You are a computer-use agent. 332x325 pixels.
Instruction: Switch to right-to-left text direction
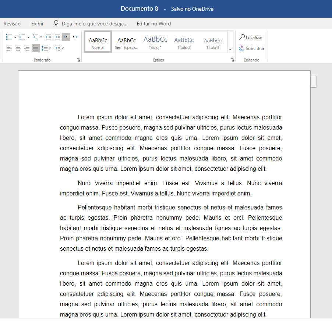pyautogui.click(x=75, y=37)
